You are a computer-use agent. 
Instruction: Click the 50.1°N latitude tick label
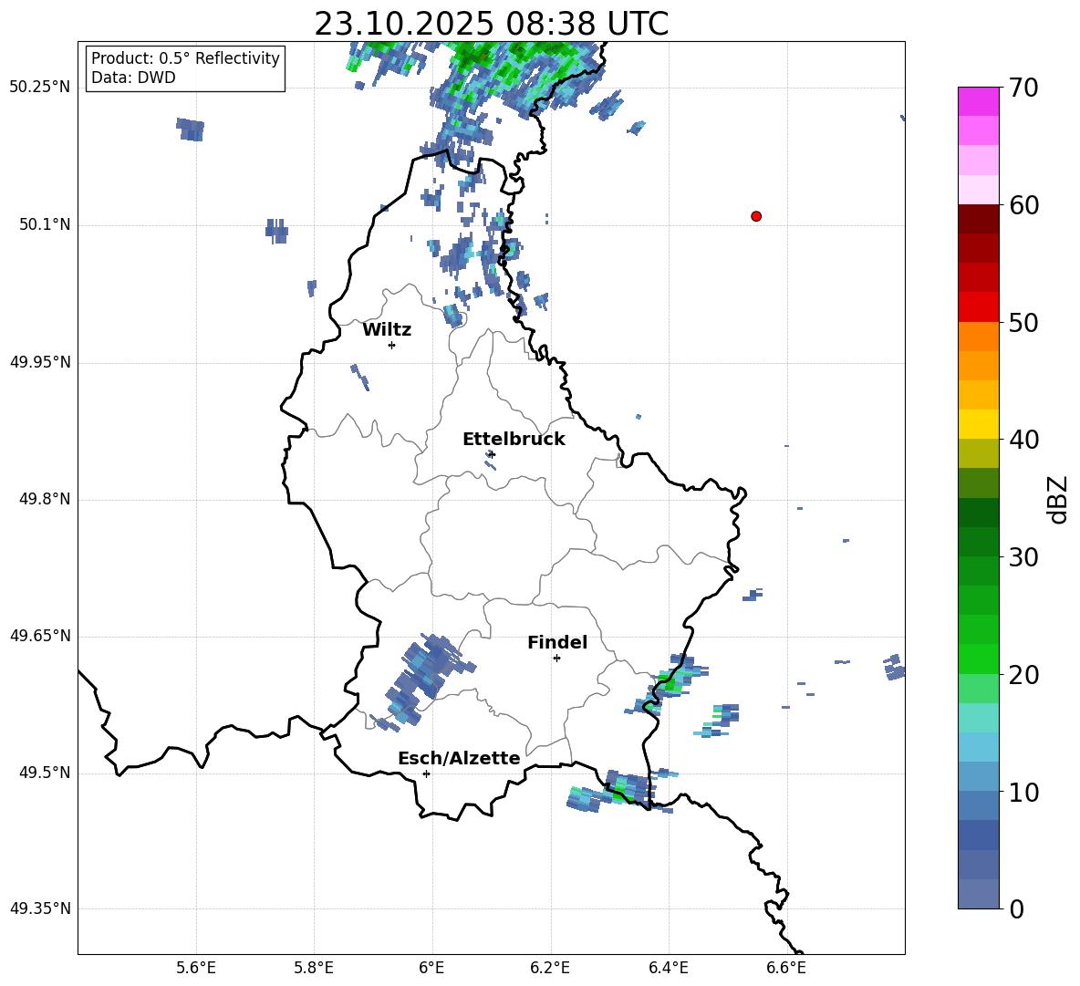click(x=45, y=225)
